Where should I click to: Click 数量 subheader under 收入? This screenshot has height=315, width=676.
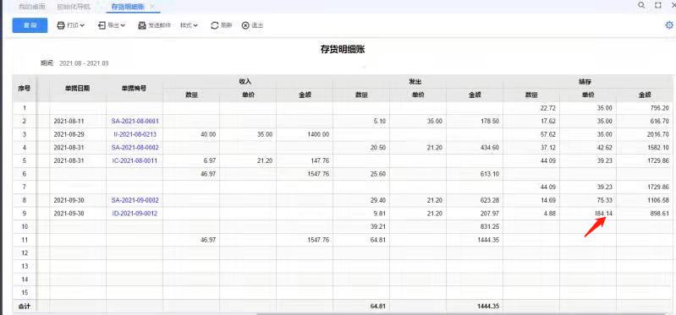[x=191, y=95]
